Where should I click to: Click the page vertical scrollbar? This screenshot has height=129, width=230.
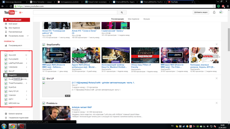(x=229, y=40)
